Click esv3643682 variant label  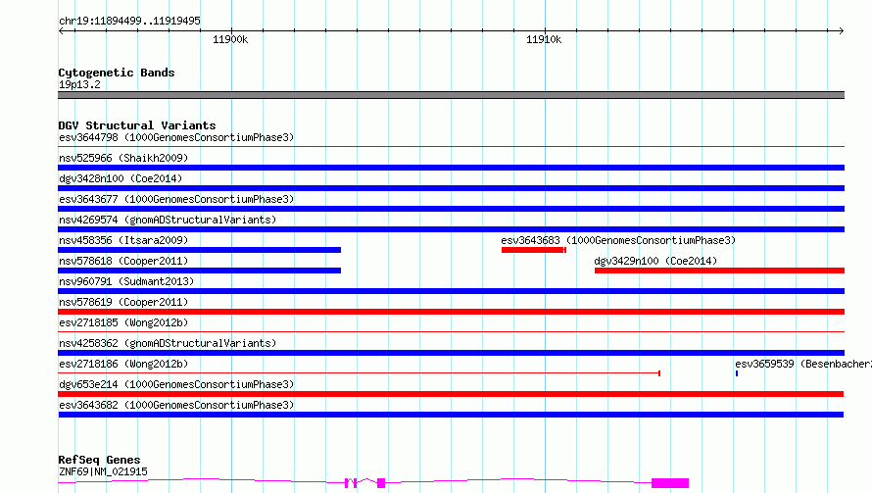coord(176,405)
